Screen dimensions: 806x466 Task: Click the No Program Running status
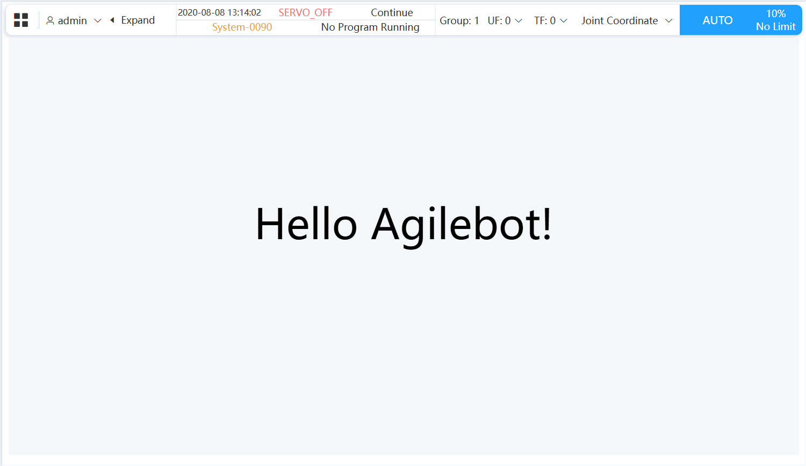[x=370, y=27]
